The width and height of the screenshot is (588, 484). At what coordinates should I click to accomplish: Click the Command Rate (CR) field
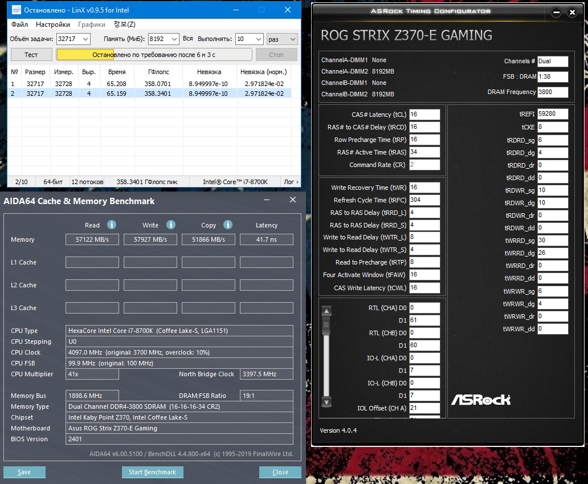click(424, 164)
